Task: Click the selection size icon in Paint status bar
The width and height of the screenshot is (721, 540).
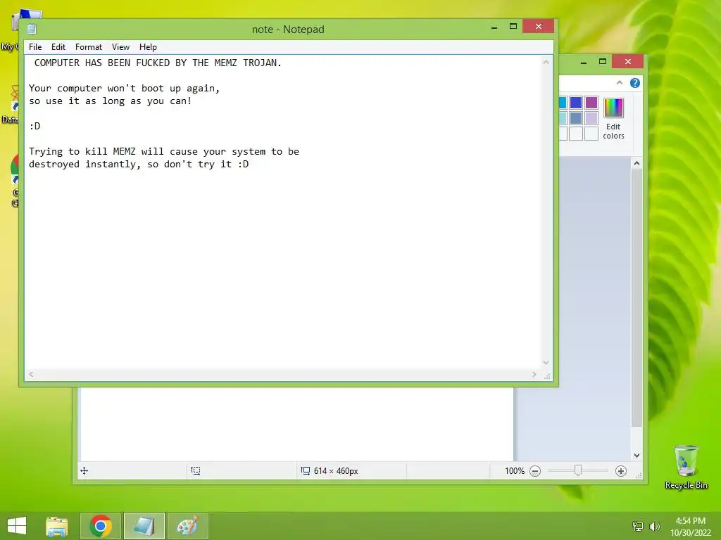Action: click(x=196, y=471)
